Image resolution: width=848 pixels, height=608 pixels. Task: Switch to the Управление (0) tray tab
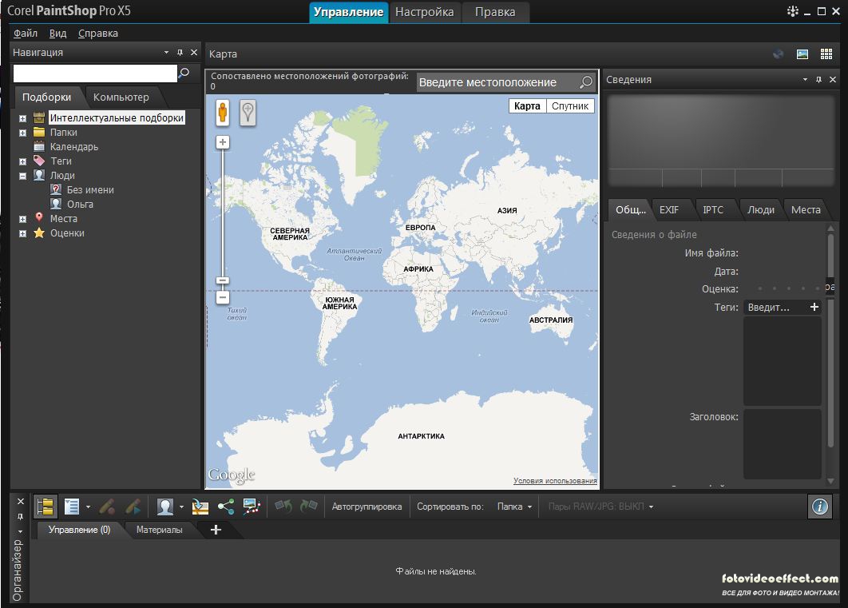[x=80, y=530]
